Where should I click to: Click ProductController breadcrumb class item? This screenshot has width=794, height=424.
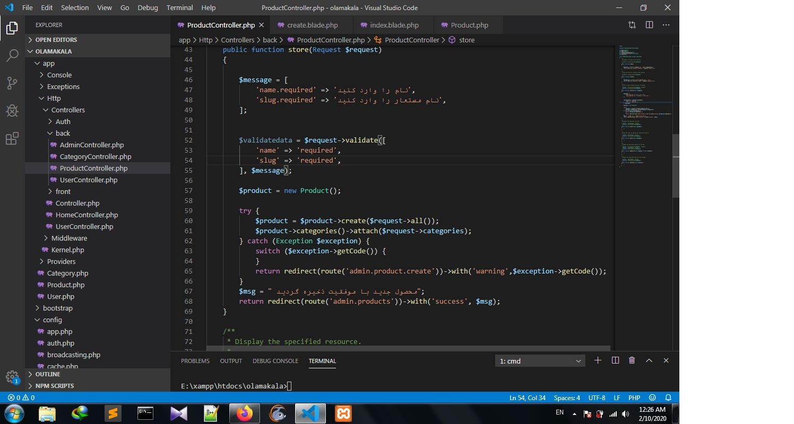[407, 40]
